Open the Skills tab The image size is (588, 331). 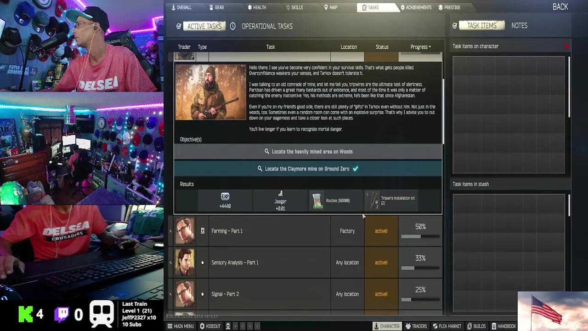294,7
